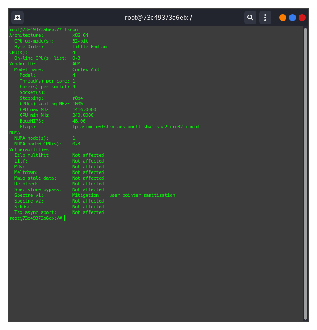This screenshot has height=330, width=317.
Task: Maximize window with the blue button
Action: point(292,18)
